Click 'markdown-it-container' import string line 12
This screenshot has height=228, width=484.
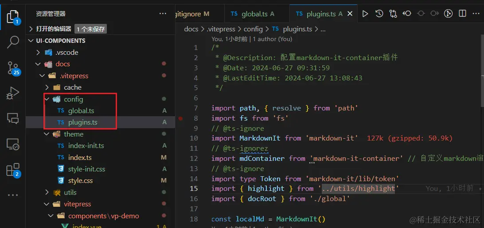coord(356,159)
